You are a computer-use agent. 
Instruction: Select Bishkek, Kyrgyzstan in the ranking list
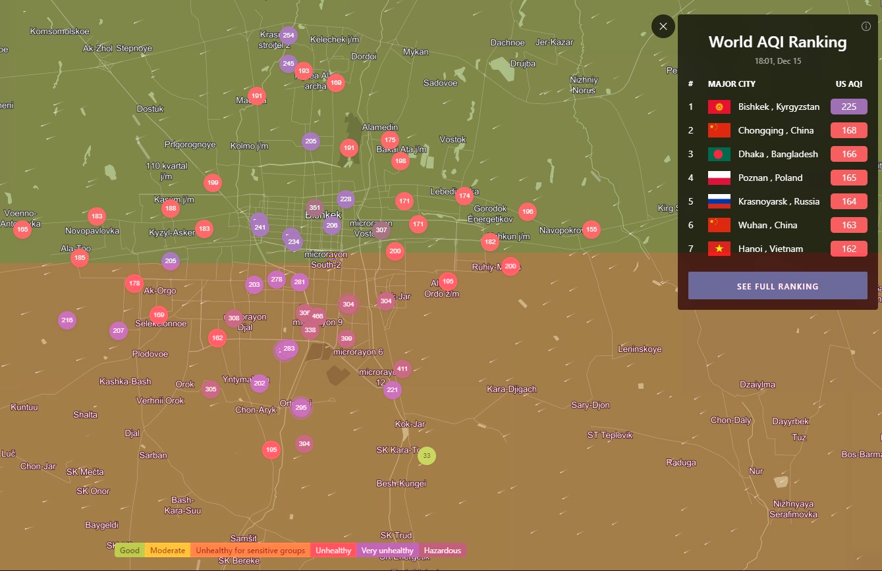pos(779,107)
